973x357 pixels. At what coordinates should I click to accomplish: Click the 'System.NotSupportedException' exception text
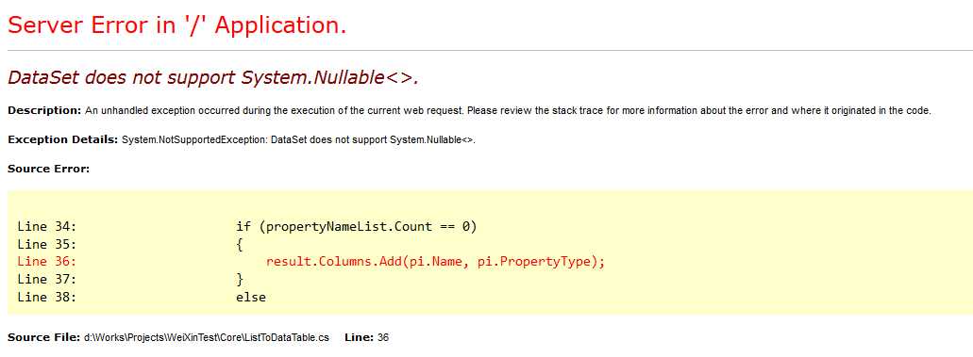[x=298, y=139]
